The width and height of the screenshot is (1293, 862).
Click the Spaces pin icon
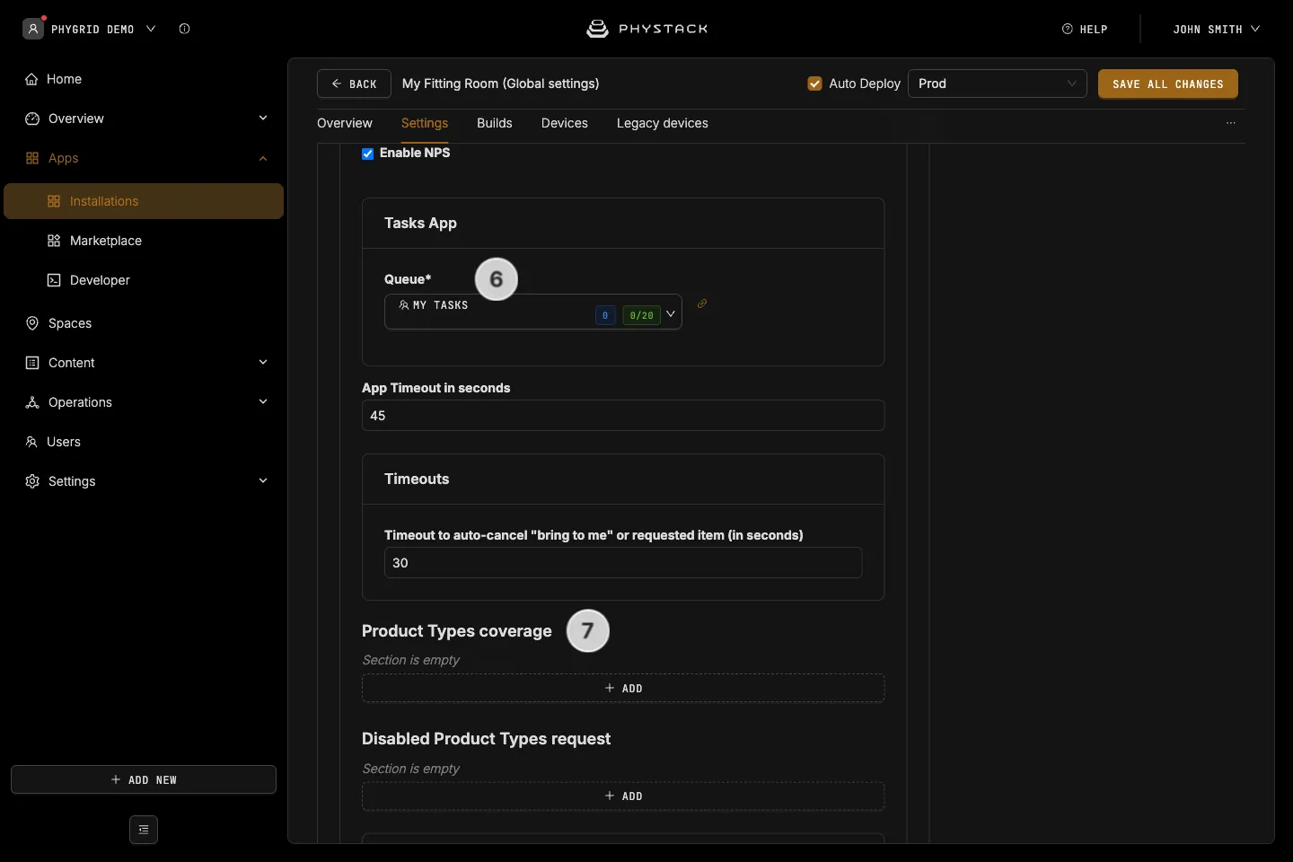coord(32,323)
